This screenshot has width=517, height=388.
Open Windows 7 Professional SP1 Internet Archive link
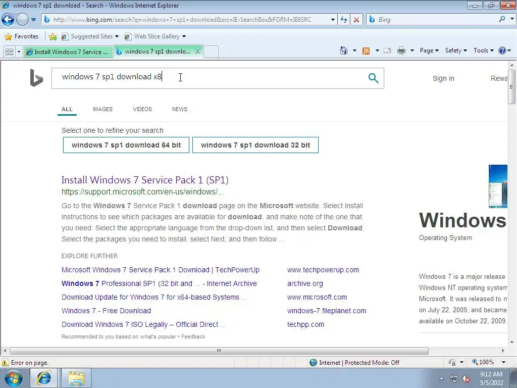tap(159, 283)
